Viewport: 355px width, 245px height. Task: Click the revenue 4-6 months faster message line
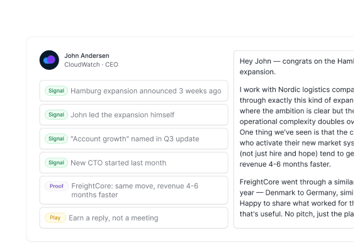coord(285,164)
